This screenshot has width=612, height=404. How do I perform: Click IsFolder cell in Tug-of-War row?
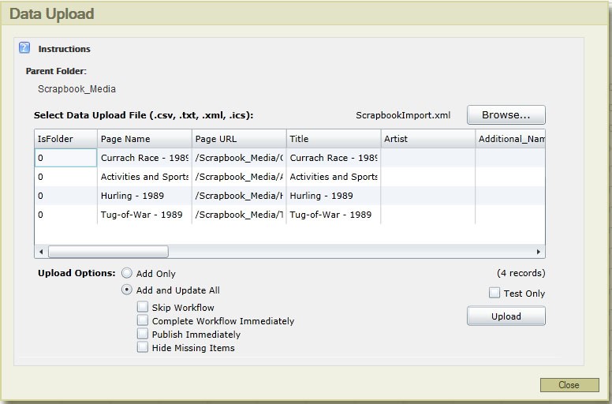pyautogui.click(x=65, y=215)
